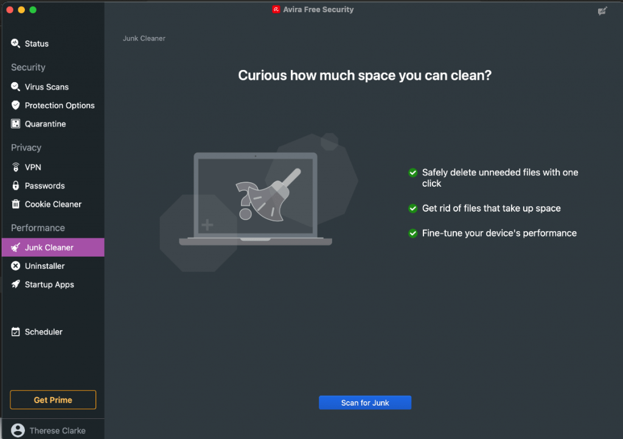Click the Junk Cleaner breadcrumb label
Viewport: 623px width, 439px height.
pos(144,38)
